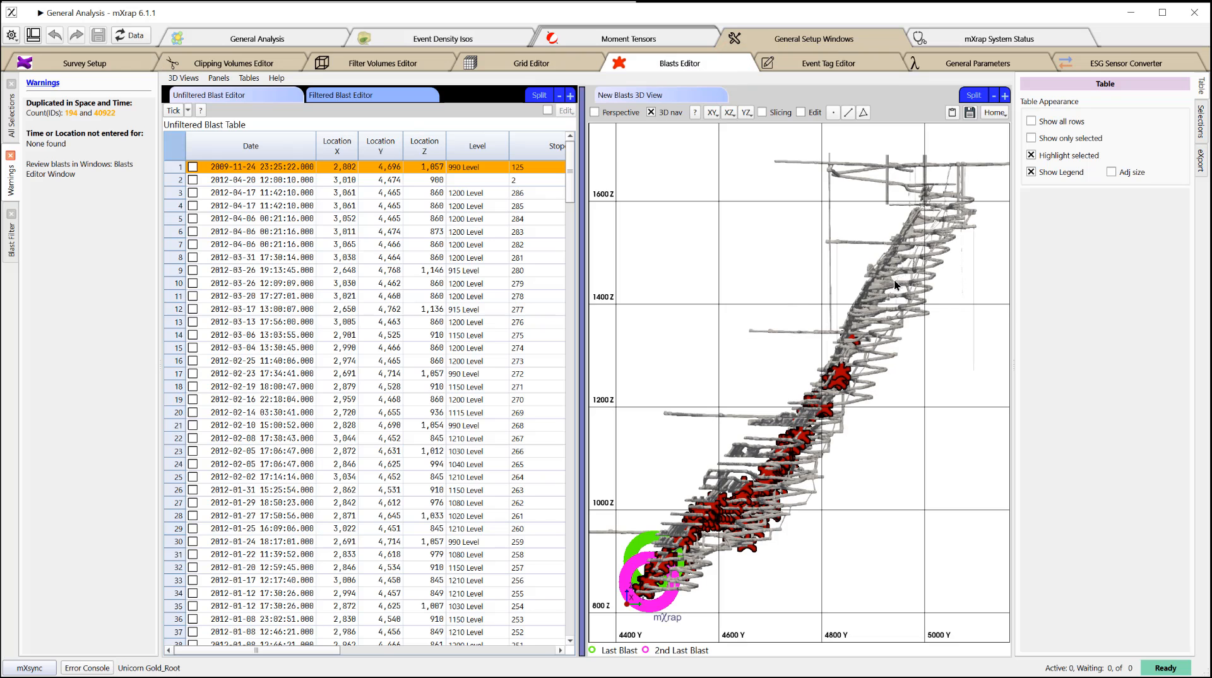Click the Filter Volumes Editor cube icon

322,62
